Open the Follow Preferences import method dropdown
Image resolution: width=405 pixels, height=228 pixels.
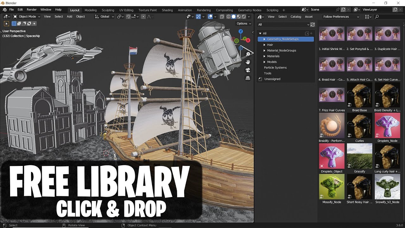pos(340,17)
